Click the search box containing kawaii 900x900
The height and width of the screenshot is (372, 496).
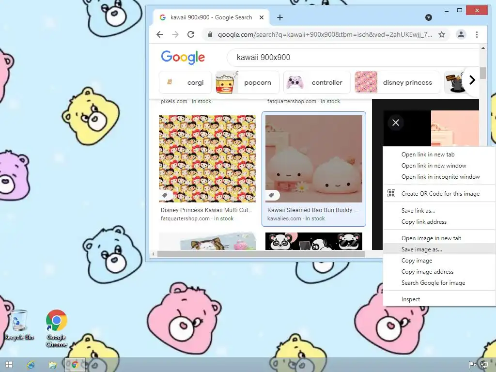click(x=354, y=57)
